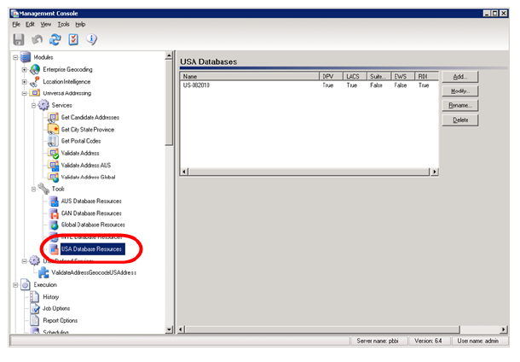The height and width of the screenshot is (362, 520).
Task: Click the Tools wrench icon
Action: click(x=43, y=189)
